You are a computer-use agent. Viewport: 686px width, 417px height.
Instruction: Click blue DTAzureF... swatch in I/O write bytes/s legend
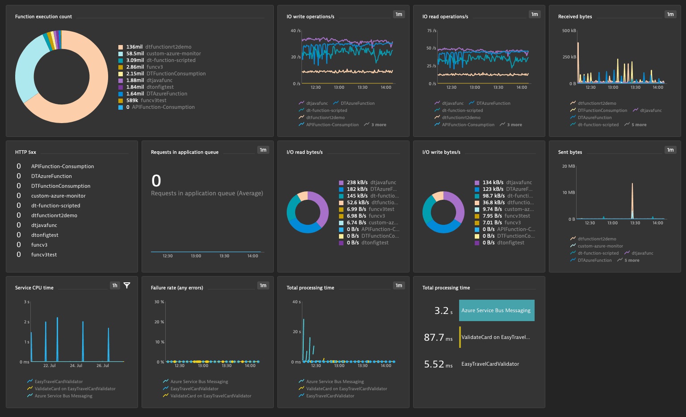pos(477,189)
